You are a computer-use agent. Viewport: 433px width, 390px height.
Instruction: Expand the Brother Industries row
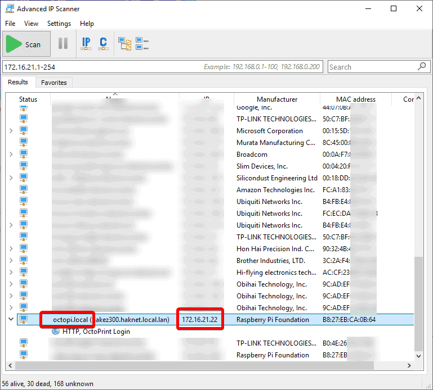click(11, 260)
